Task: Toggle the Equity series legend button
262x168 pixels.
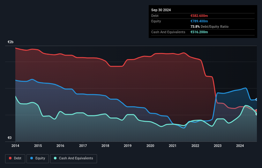Action: (x=38, y=158)
